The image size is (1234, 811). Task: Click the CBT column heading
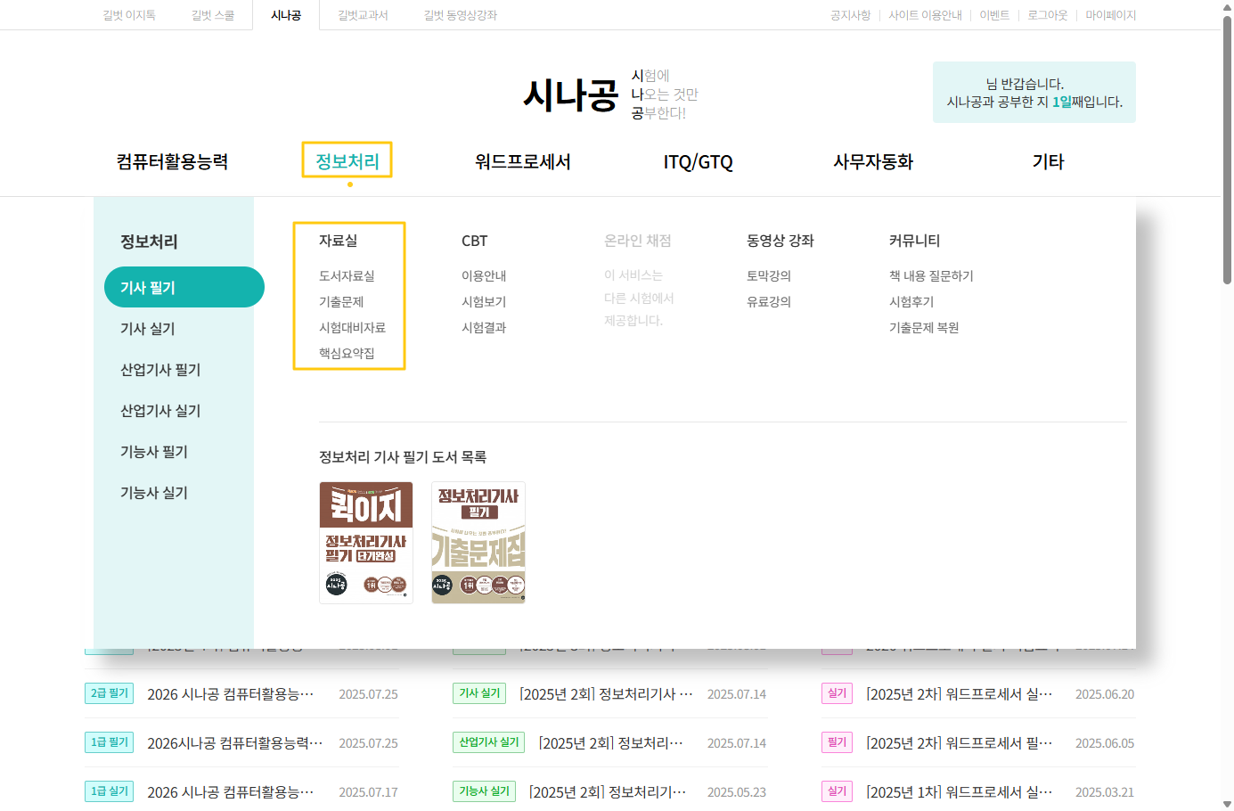click(x=475, y=241)
